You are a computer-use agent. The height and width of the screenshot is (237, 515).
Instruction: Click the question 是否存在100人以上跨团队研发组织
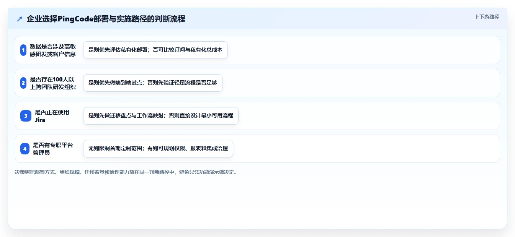[53, 83]
